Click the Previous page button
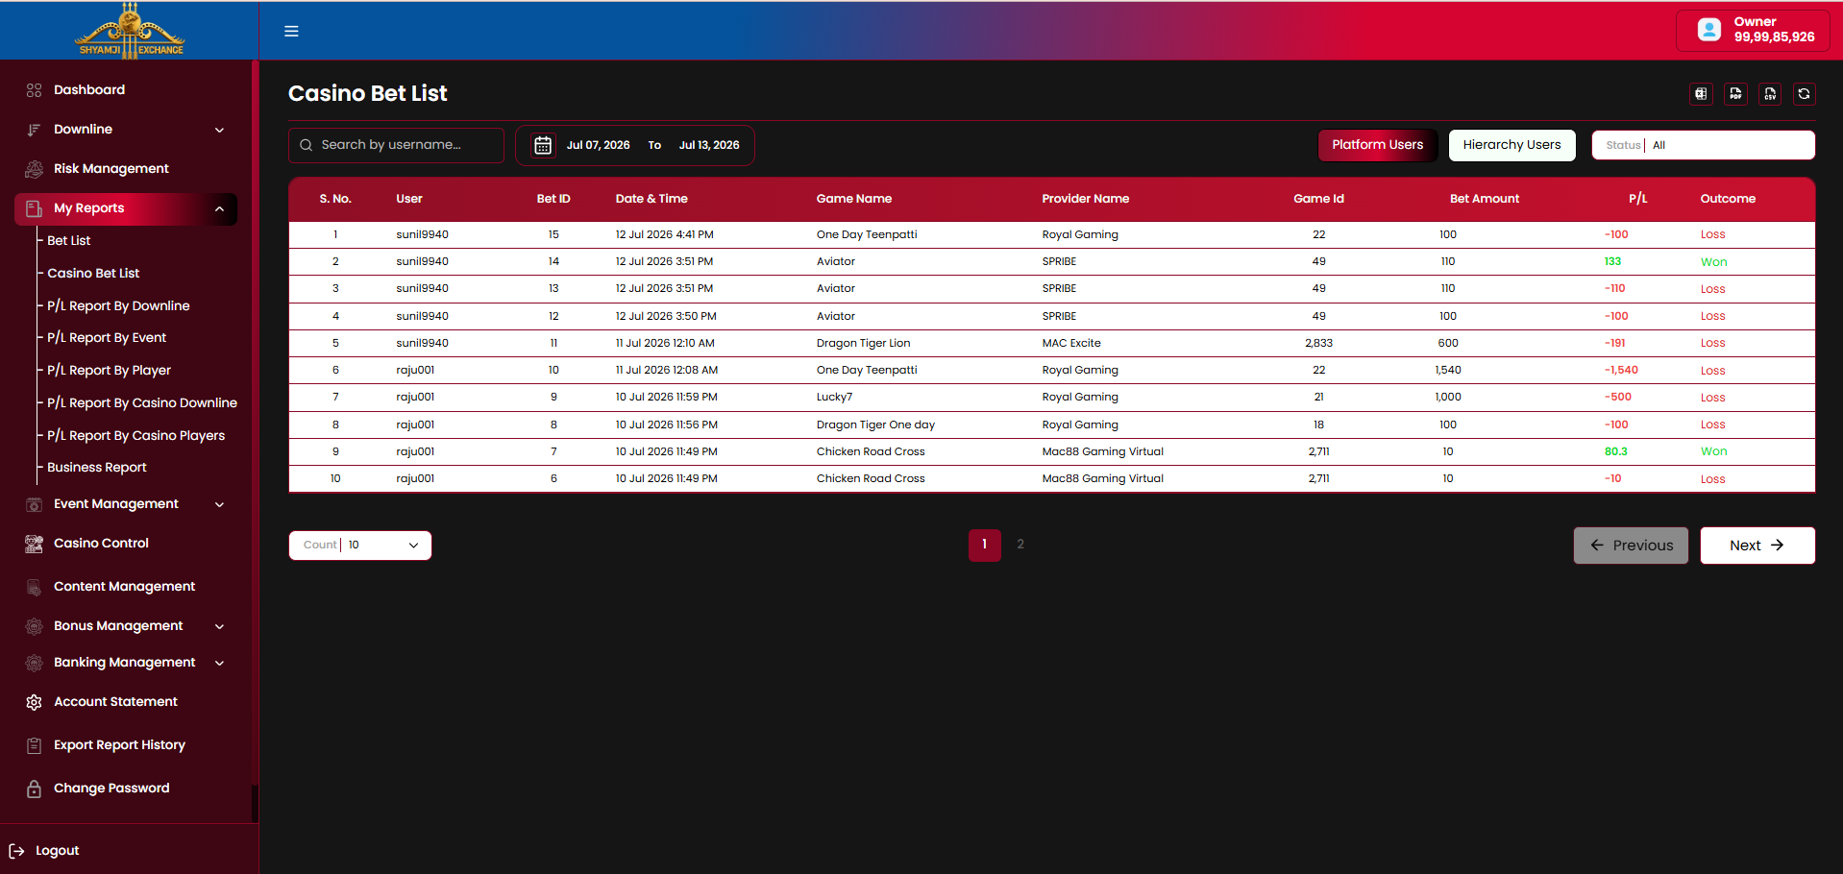Image resolution: width=1843 pixels, height=874 pixels. [1631, 546]
